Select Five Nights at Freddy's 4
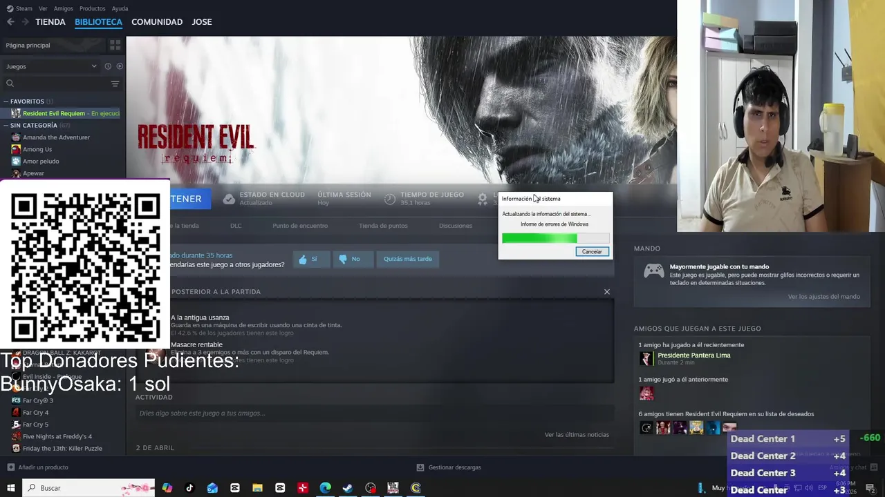The height and width of the screenshot is (497, 885). click(x=57, y=436)
